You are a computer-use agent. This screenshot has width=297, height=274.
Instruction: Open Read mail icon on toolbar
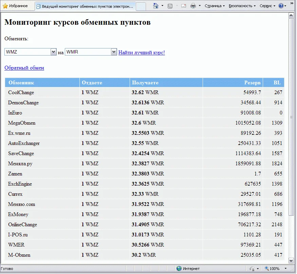pyautogui.click(x=183, y=6)
